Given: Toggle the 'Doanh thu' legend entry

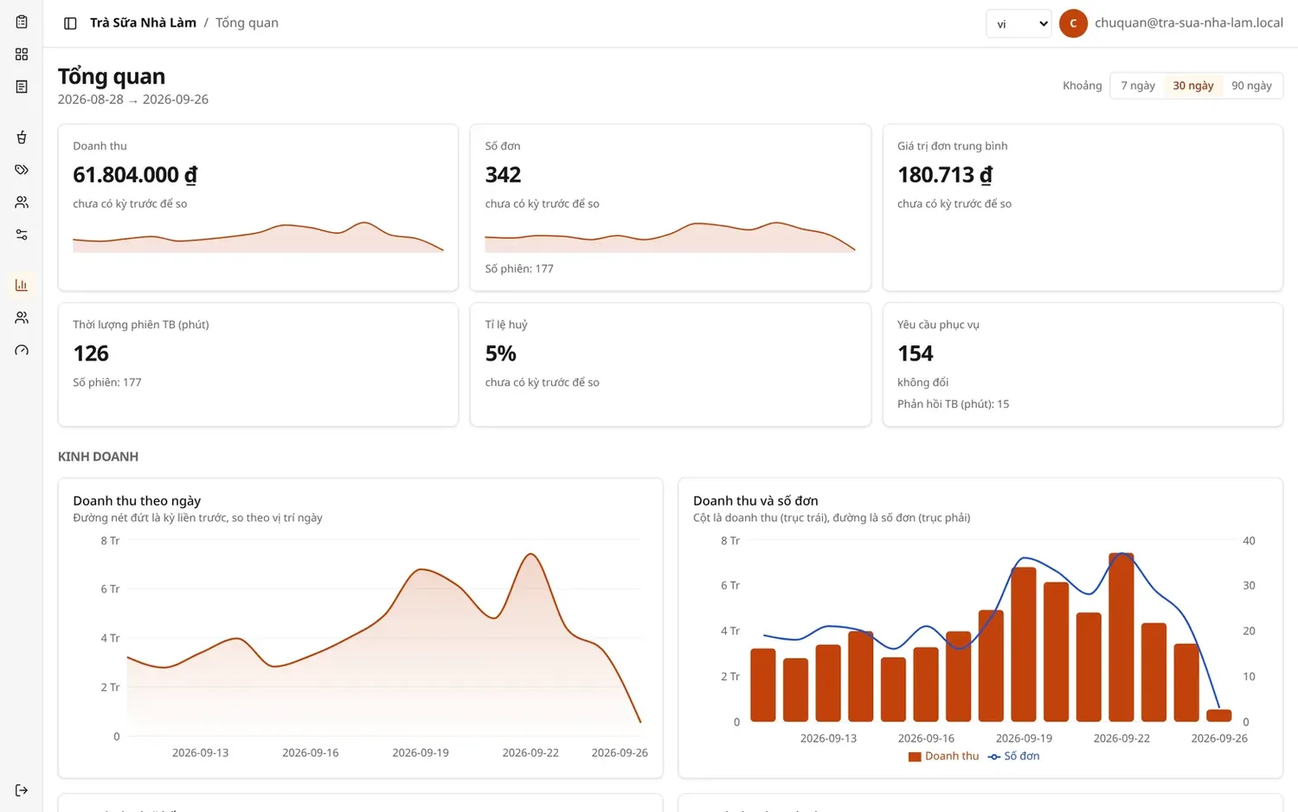Looking at the screenshot, I should click(x=943, y=756).
